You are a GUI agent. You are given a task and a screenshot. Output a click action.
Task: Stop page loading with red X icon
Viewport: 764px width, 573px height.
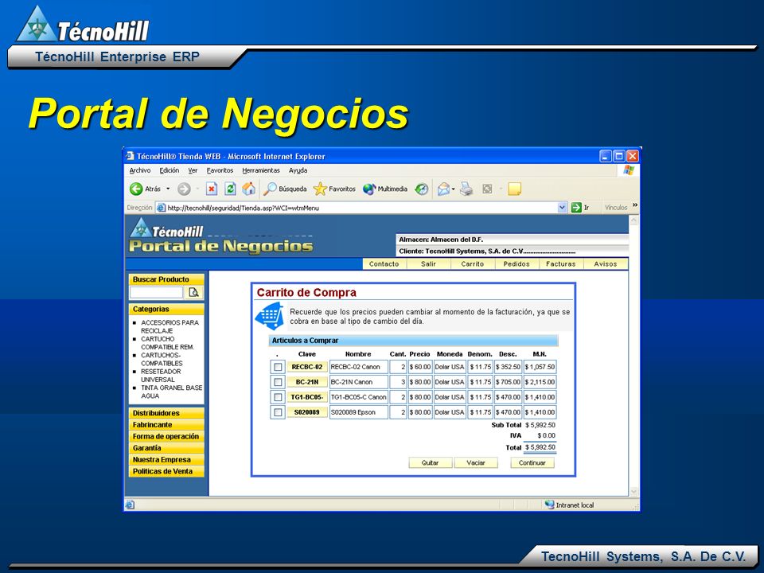pos(212,189)
